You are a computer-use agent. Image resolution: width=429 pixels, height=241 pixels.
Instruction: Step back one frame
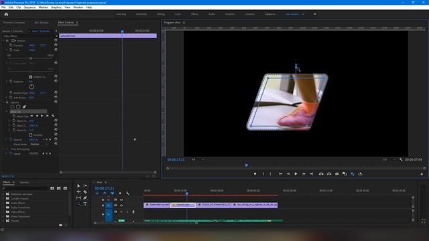(288, 174)
